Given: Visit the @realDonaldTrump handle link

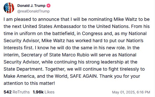Looking at the screenshot, I should coord(33,11).
